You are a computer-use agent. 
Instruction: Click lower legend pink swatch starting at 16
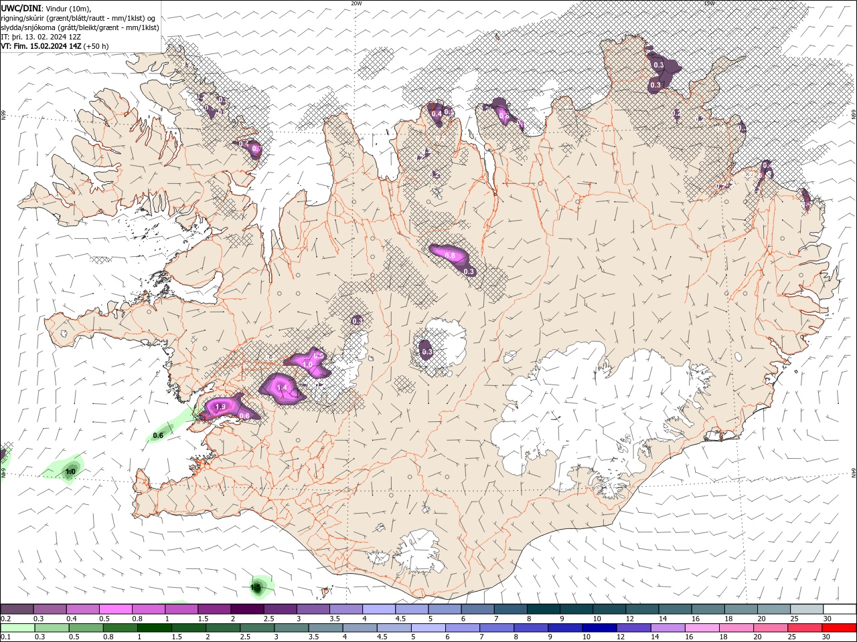point(701,628)
